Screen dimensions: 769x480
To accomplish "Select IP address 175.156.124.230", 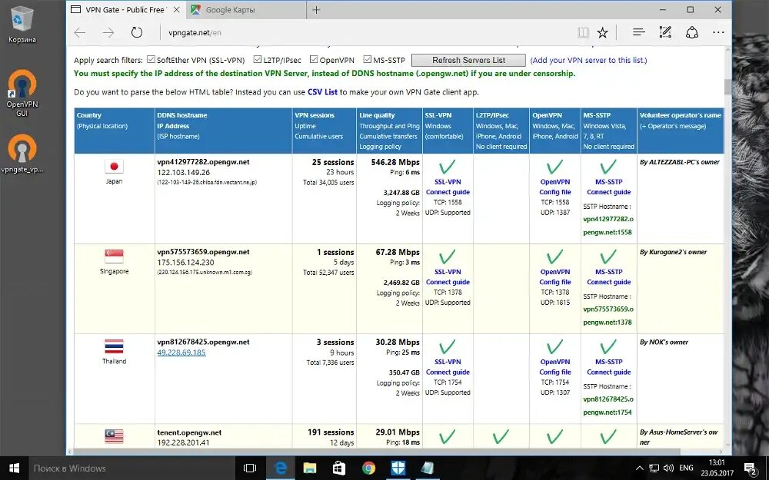I will point(185,263).
